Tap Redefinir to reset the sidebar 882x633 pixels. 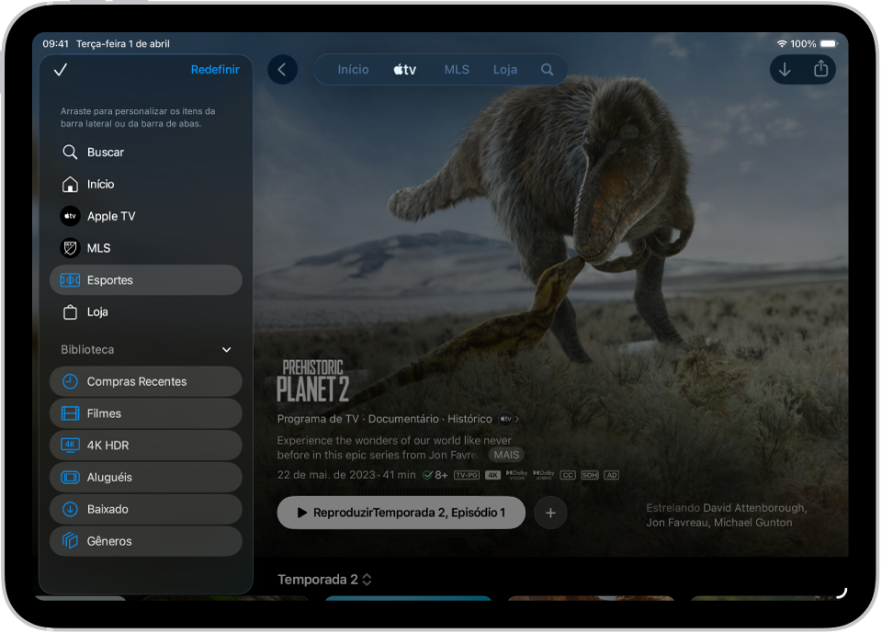[215, 69]
